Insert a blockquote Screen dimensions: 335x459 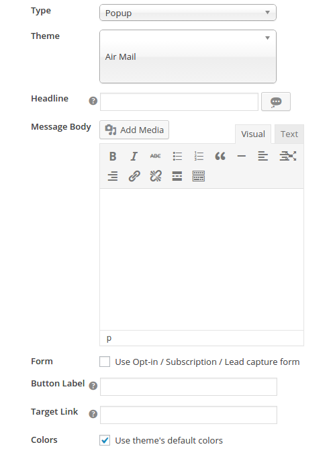[x=220, y=157]
